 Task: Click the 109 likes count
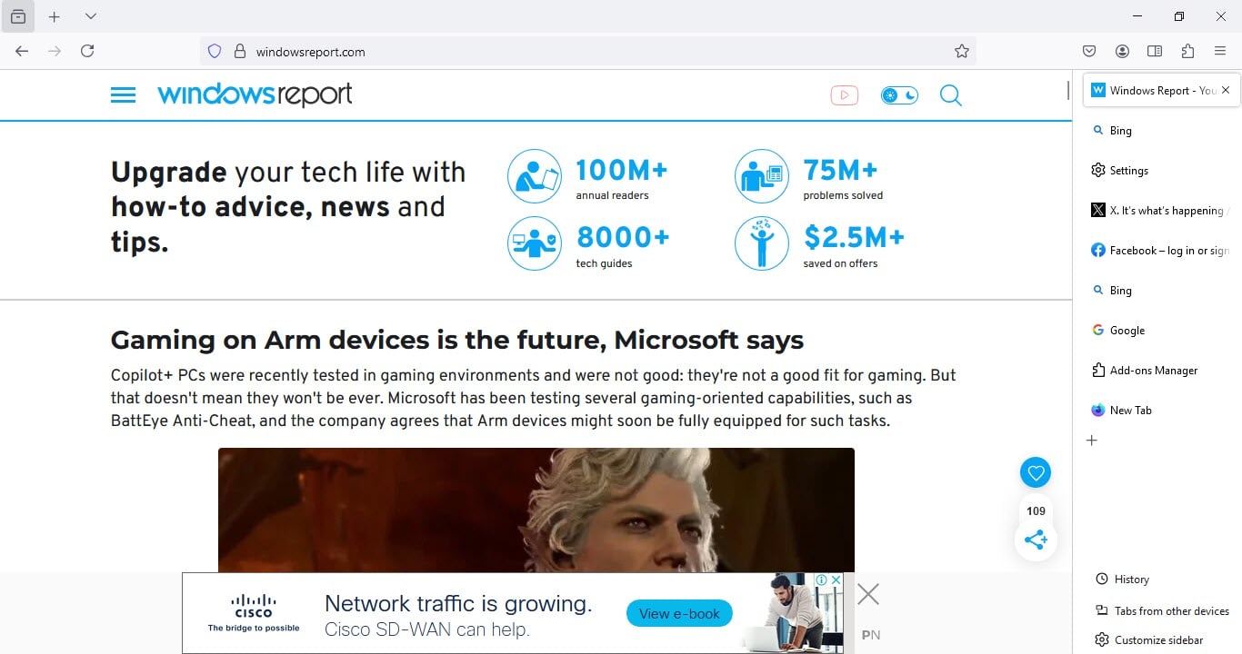1036,511
